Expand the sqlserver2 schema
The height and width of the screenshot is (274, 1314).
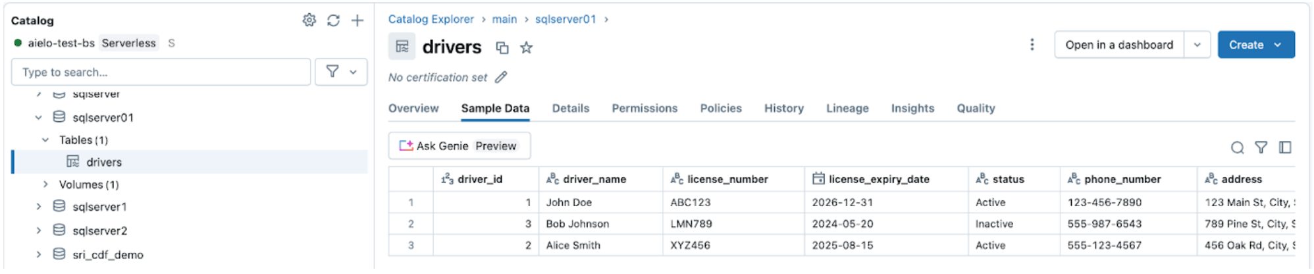(x=39, y=231)
